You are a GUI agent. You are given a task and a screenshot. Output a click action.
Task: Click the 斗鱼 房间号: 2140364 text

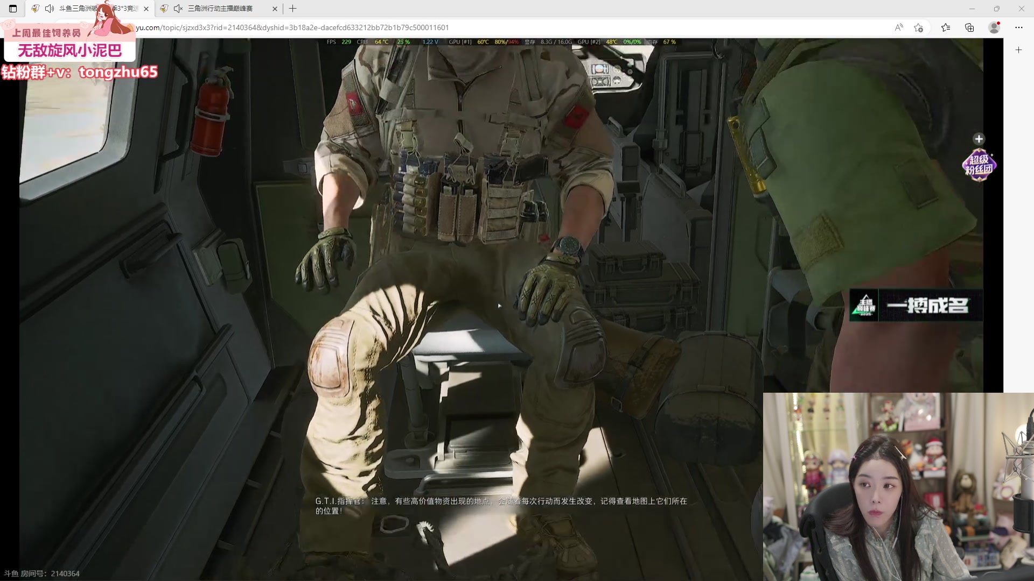pos(42,573)
